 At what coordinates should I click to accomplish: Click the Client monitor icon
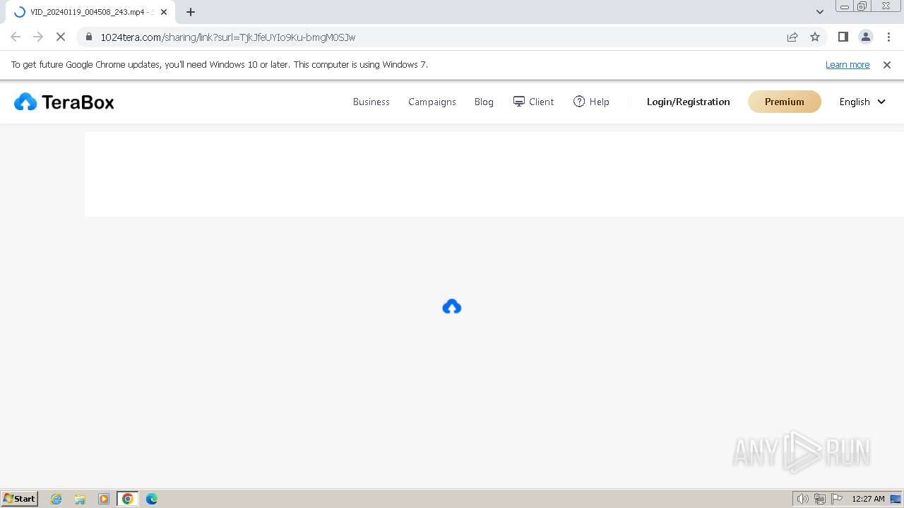click(x=519, y=102)
